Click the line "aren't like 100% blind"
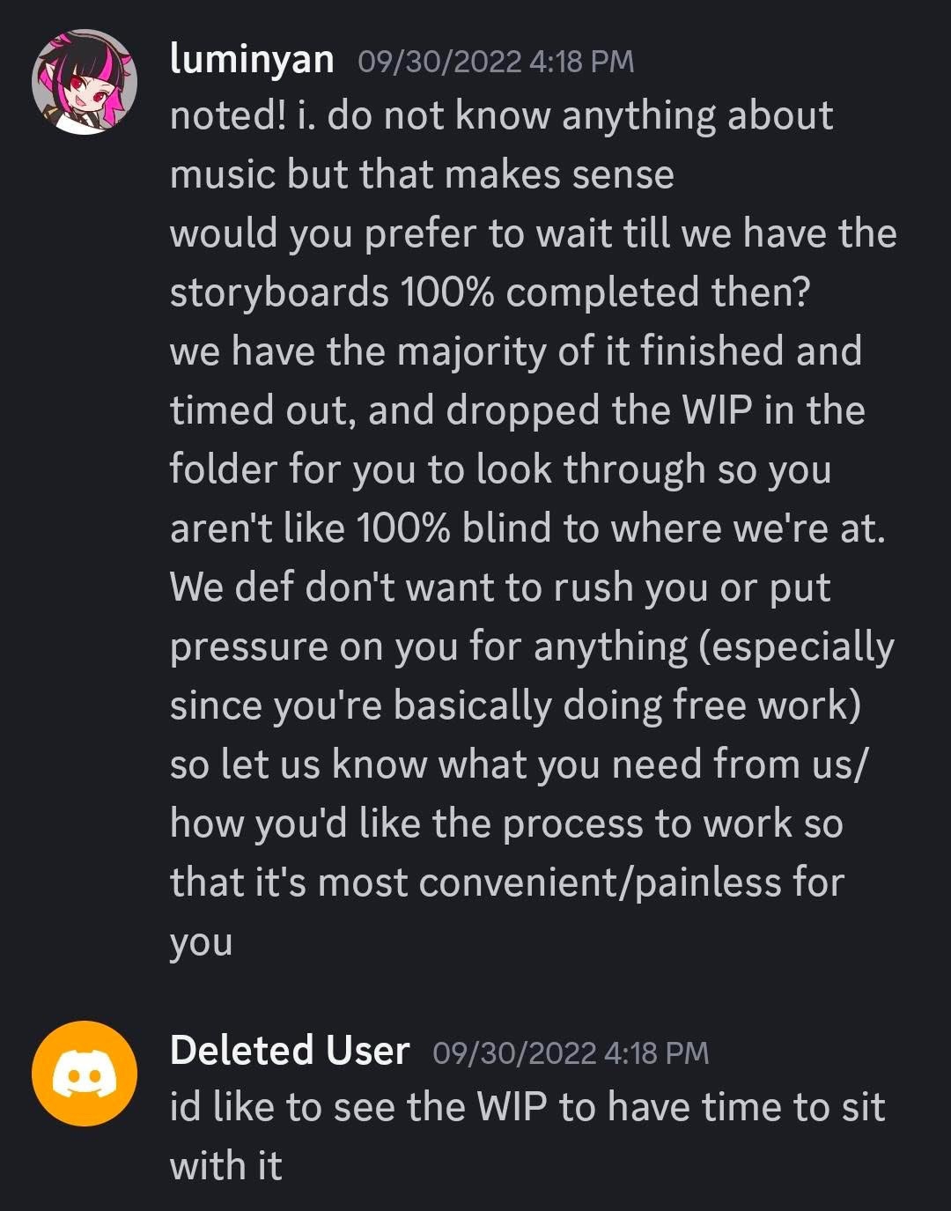This screenshot has width=951, height=1211. point(527,528)
